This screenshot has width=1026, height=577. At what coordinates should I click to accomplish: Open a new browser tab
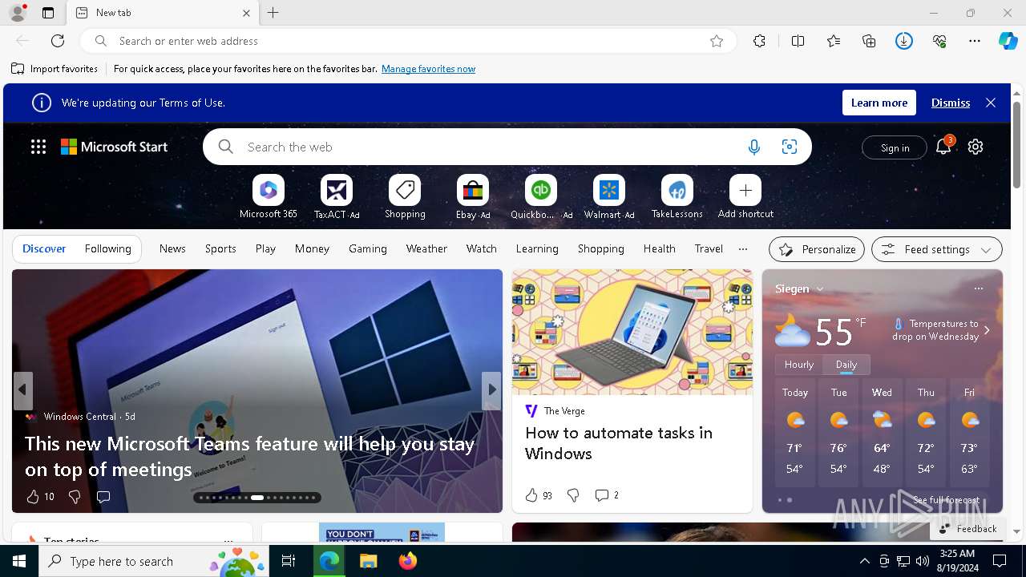(x=273, y=13)
